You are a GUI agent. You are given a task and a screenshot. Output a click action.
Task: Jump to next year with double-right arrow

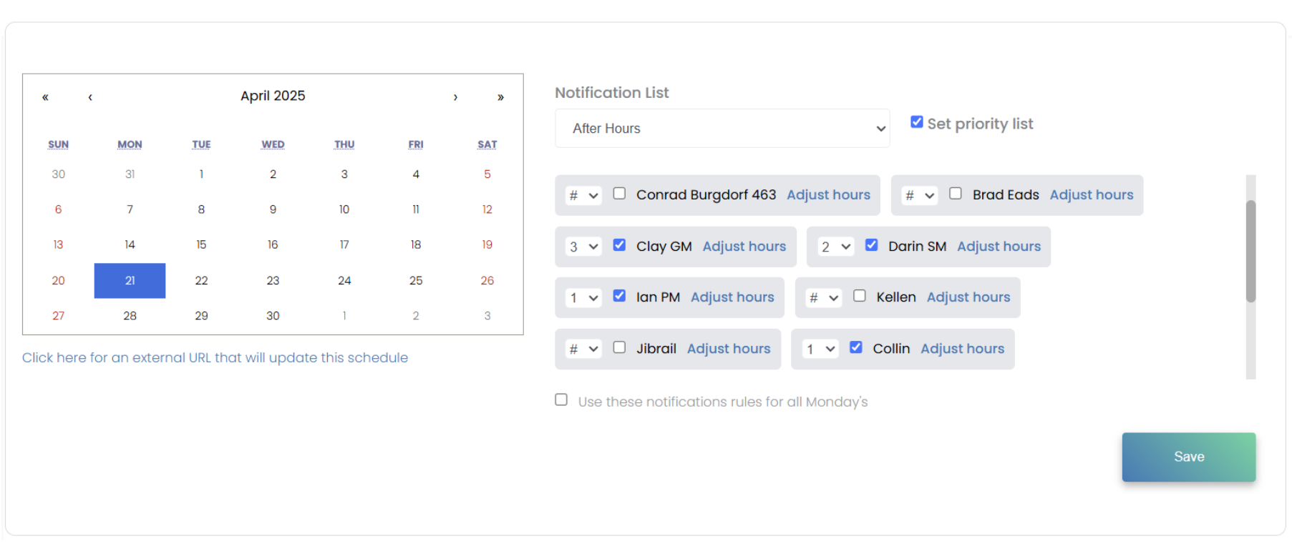[x=500, y=97]
